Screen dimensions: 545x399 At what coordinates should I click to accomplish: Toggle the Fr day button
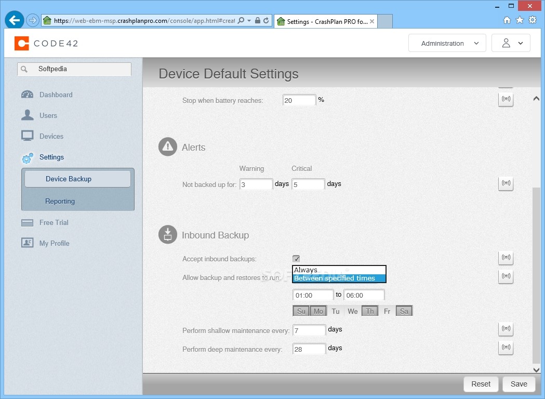click(387, 311)
